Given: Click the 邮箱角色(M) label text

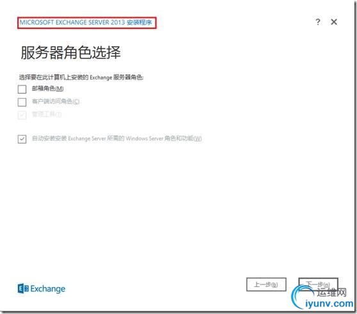Looking at the screenshot, I should pos(47,88).
